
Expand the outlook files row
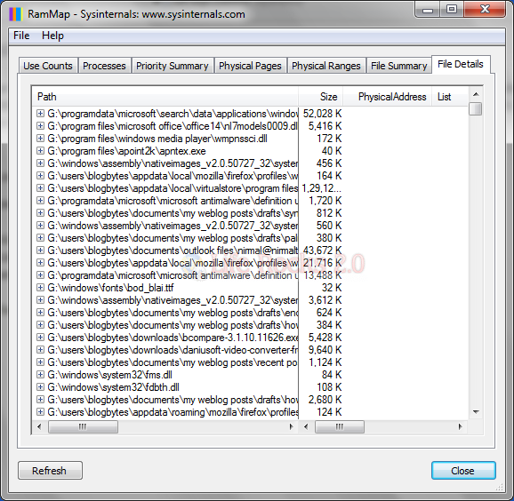tap(40, 250)
